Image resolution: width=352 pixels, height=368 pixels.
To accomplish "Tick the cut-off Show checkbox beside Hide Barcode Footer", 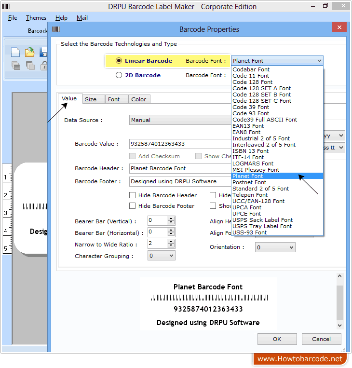I will tap(213, 206).
